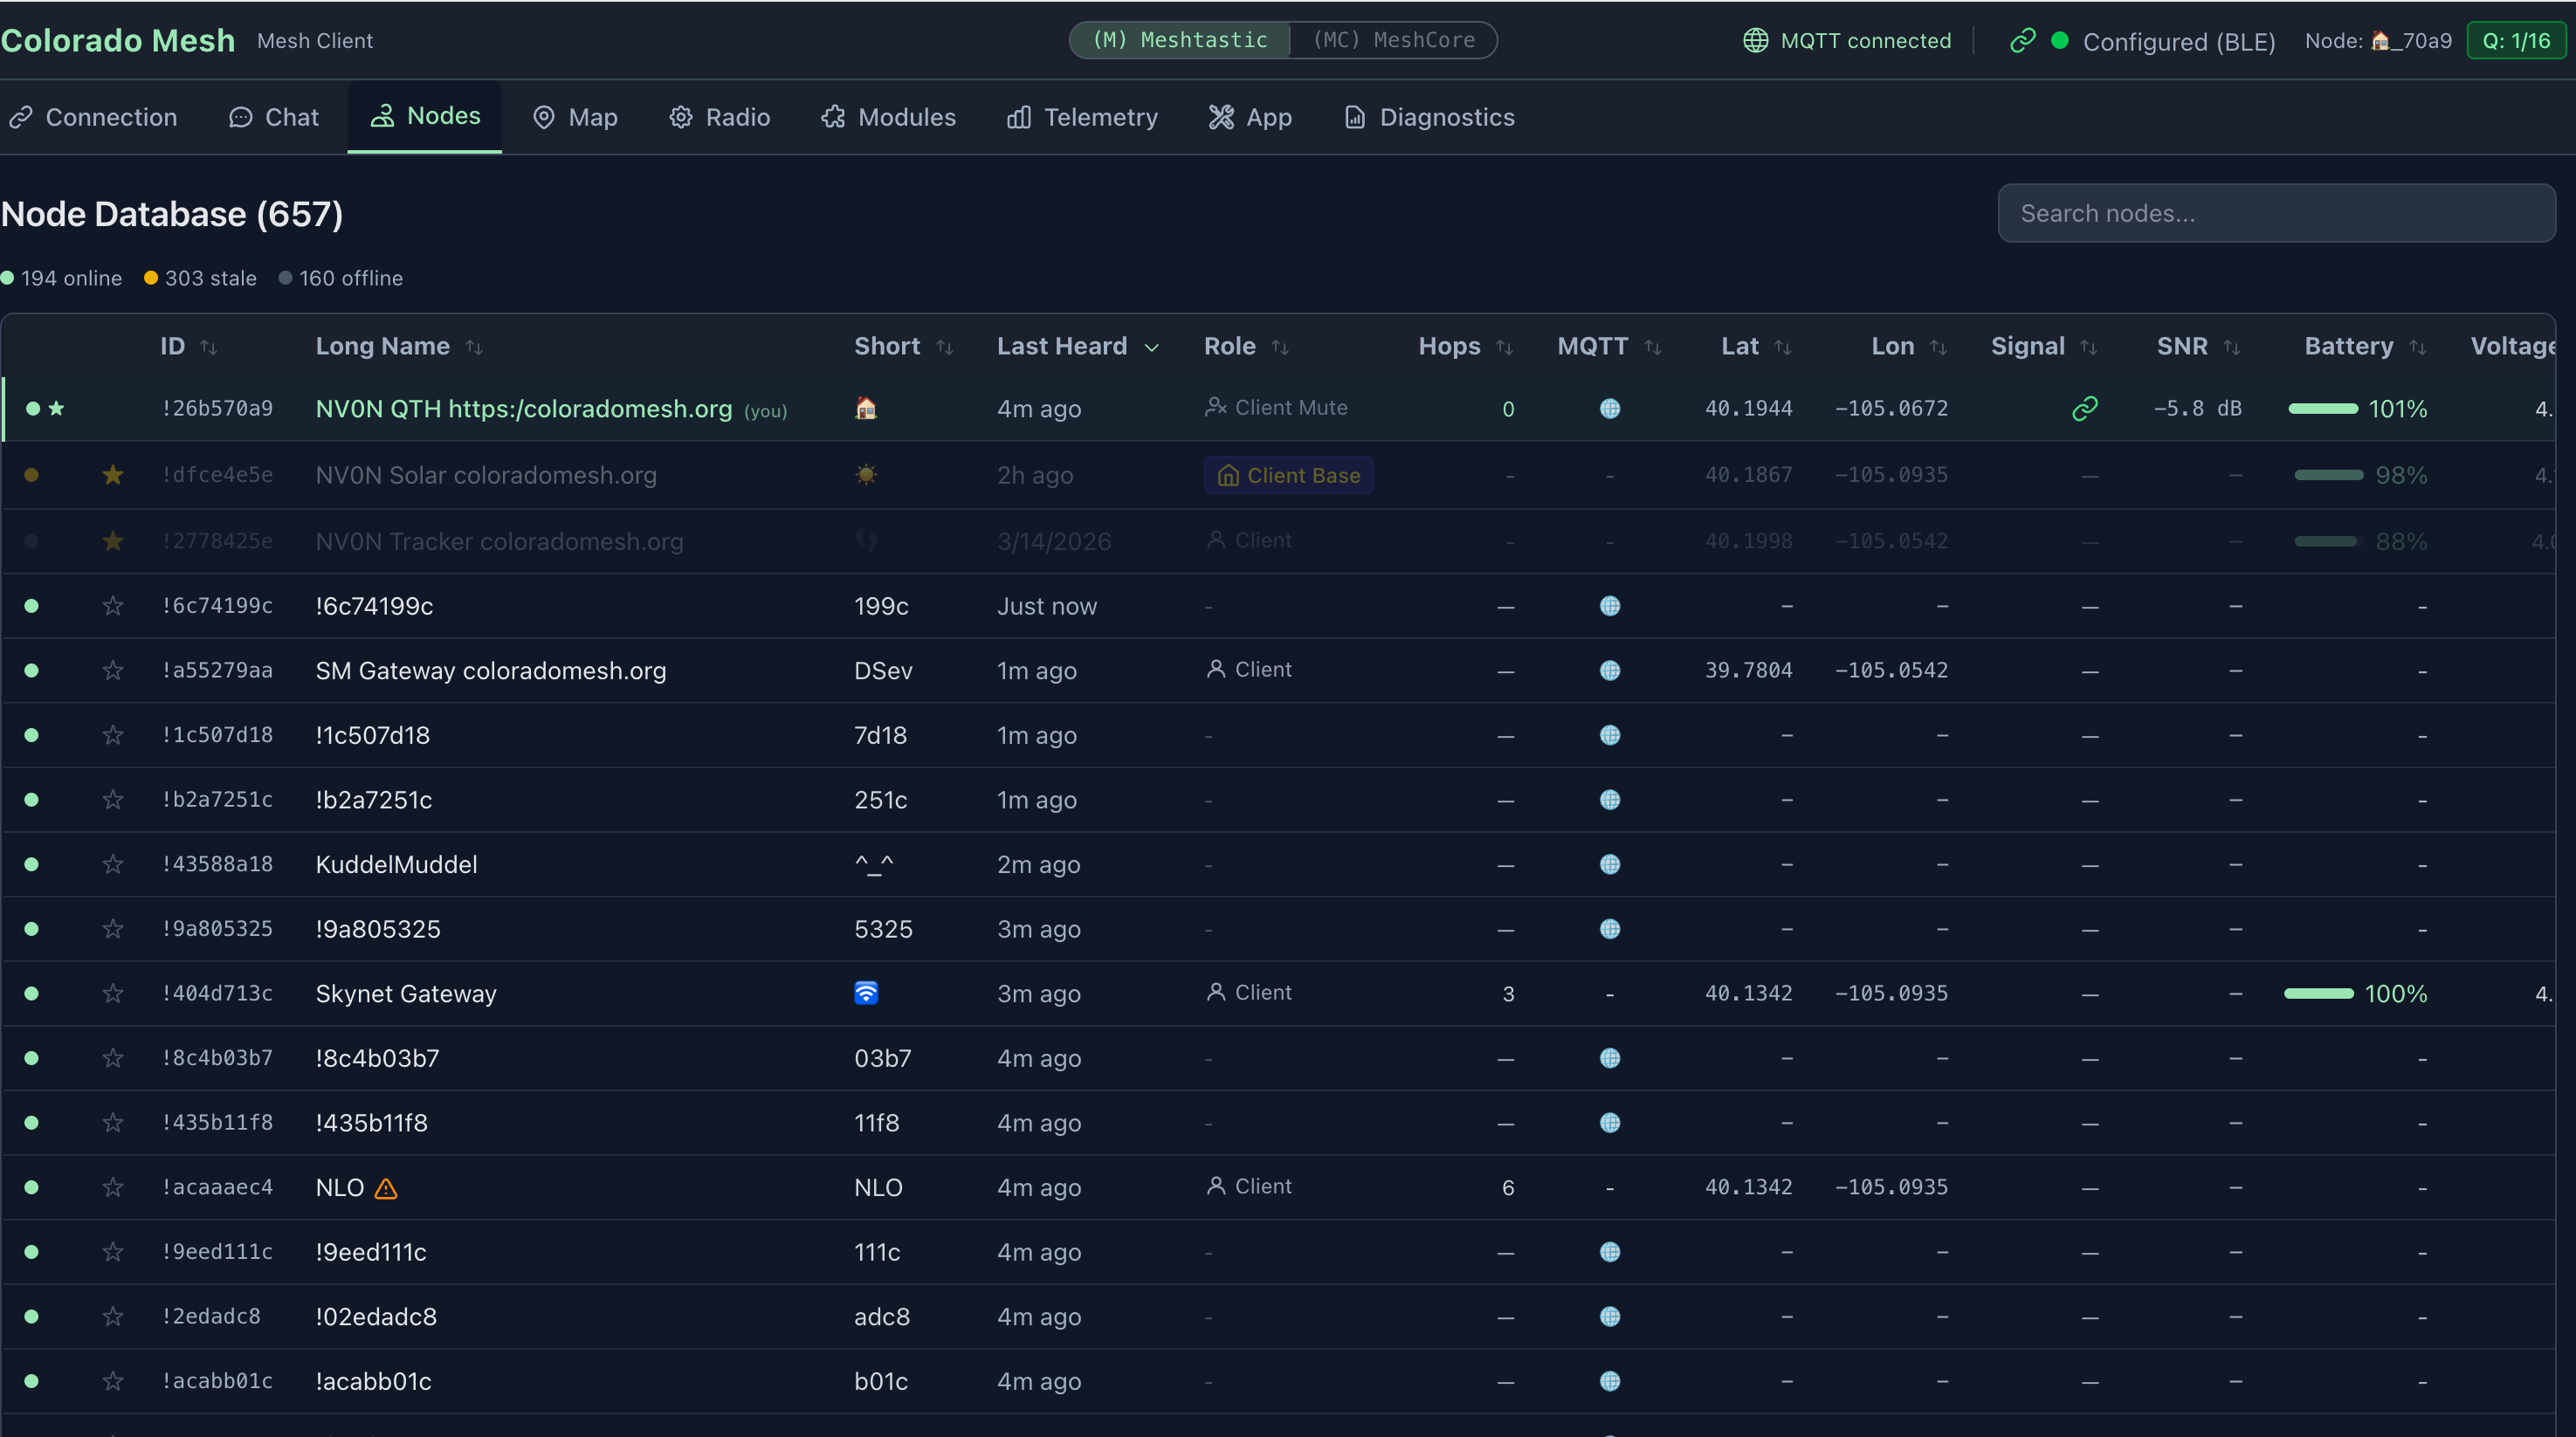2576x1437 pixels.
Task: Click the MQTT connected globe icon in header
Action: [1755, 40]
